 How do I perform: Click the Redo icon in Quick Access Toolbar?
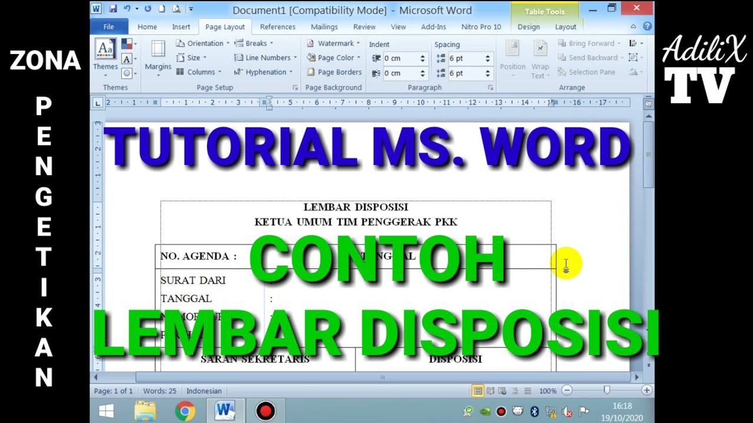(x=148, y=9)
